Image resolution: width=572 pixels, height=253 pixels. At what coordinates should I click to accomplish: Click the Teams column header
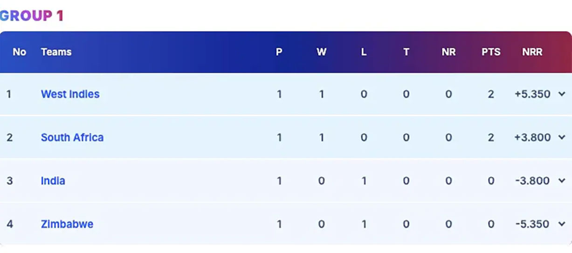56,52
